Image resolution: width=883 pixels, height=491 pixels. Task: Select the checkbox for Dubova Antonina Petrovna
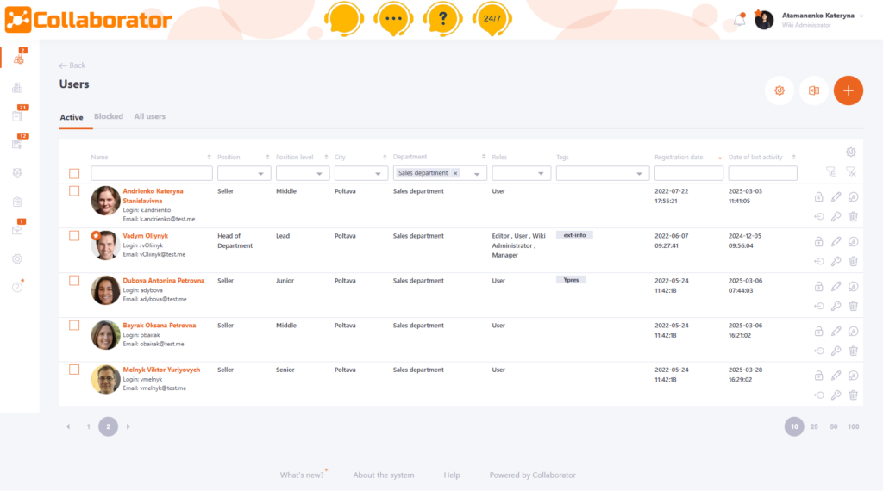click(x=74, y=280)
